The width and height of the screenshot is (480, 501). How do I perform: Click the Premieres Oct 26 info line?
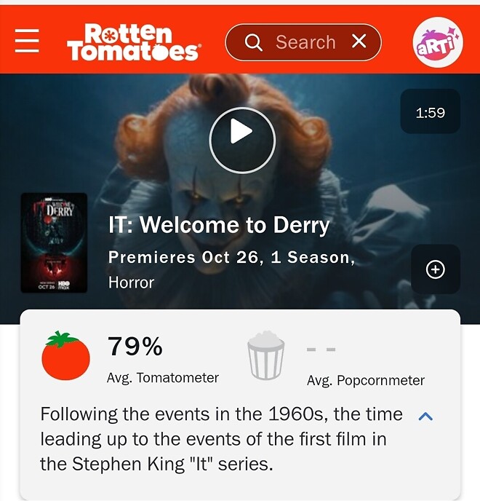231,257
